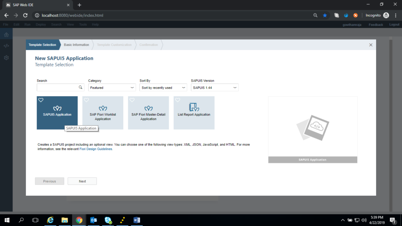The height and width of the screenshot is (226, 402).
Task: Open Internet Explorer from the taskbar
Action: pyautogui.click(x=50, y=220)
